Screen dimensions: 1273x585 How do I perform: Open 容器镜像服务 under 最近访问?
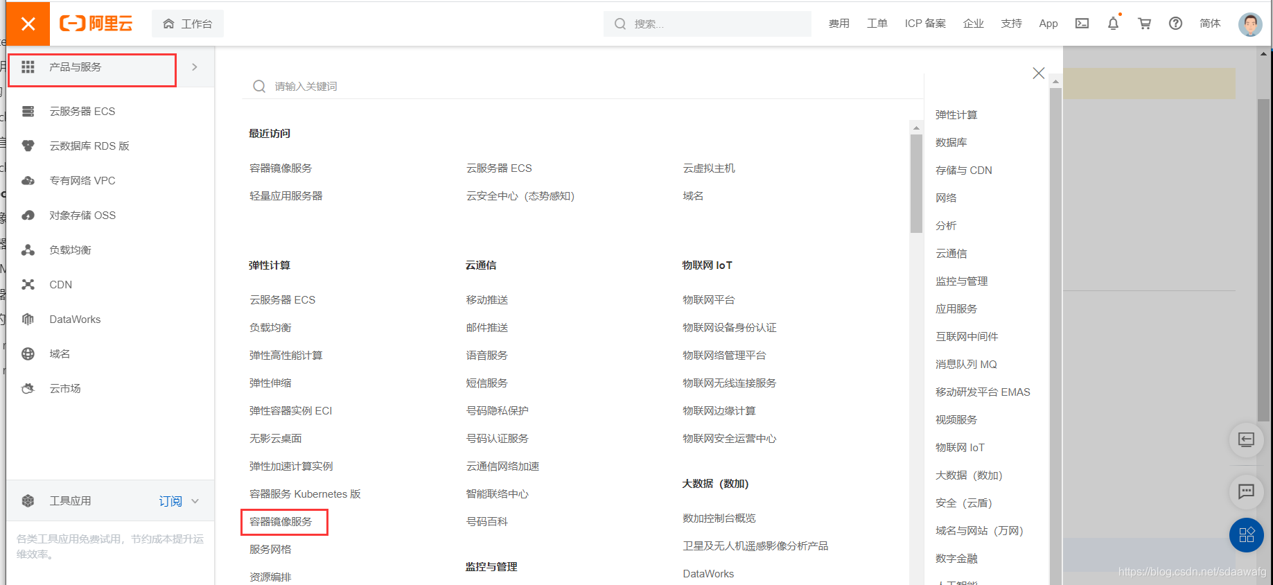[x=281, y=168]
